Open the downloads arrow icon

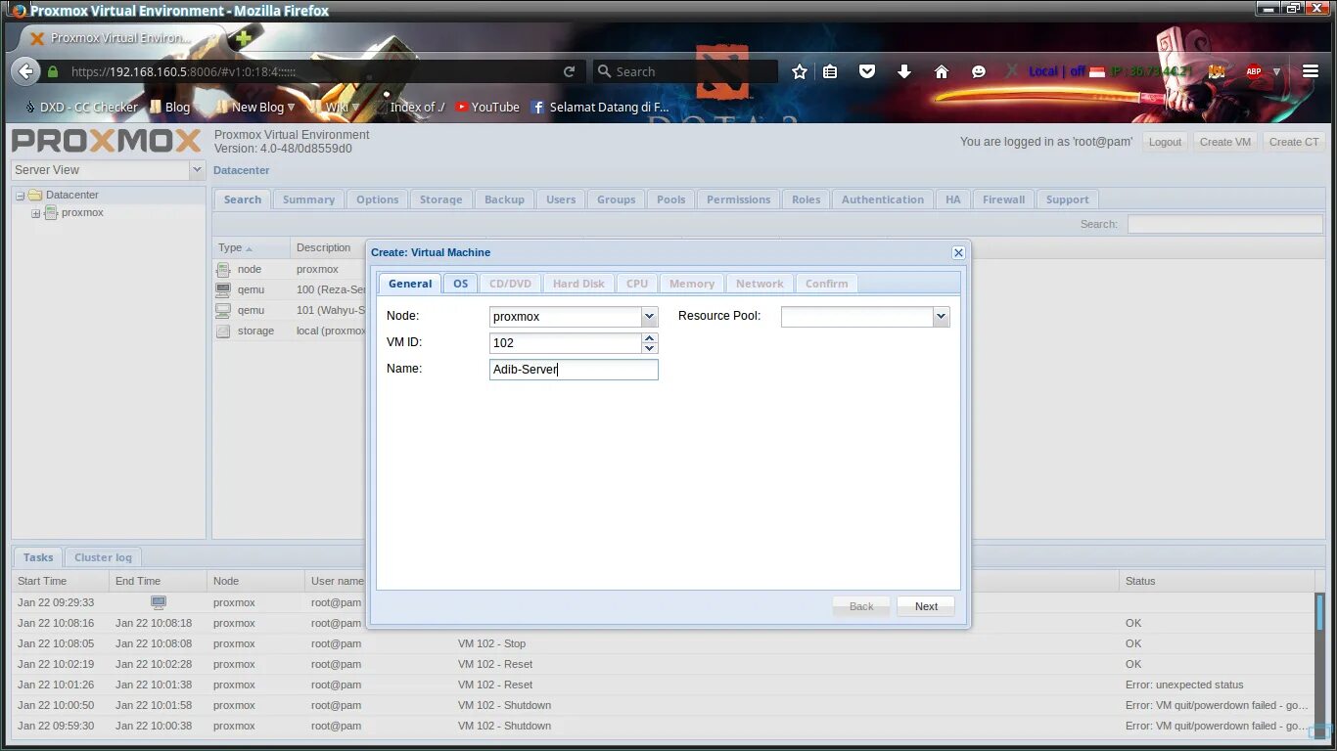pos(904,71)
